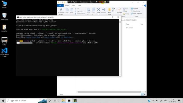The height and width of the screenshot is (103, 183).
Task: Click the recorder pencil annotate icon
Action: pyautogui.click(x=96, y=2)
